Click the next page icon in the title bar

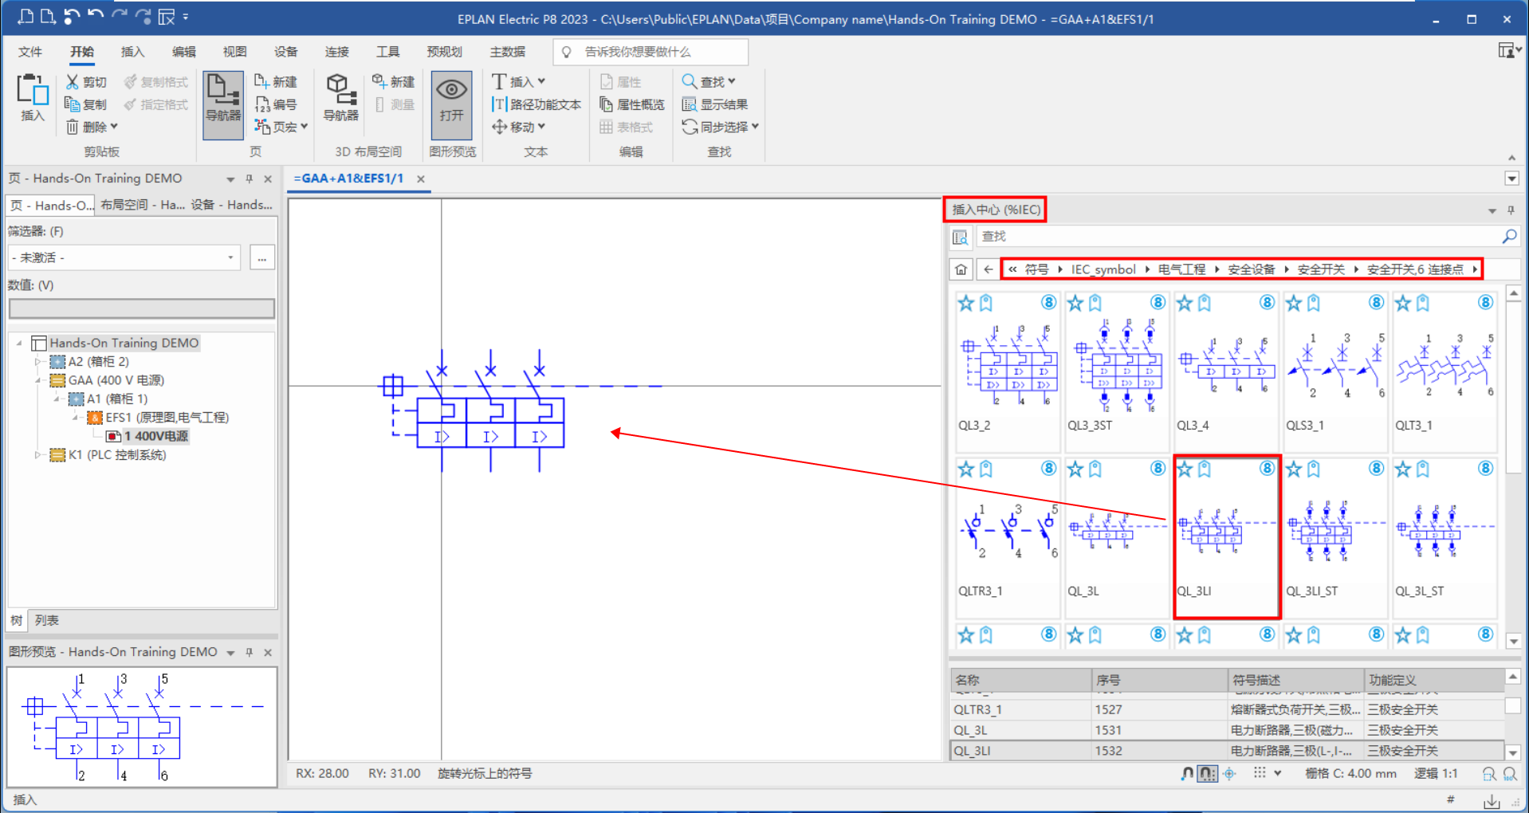pos(48,17)
